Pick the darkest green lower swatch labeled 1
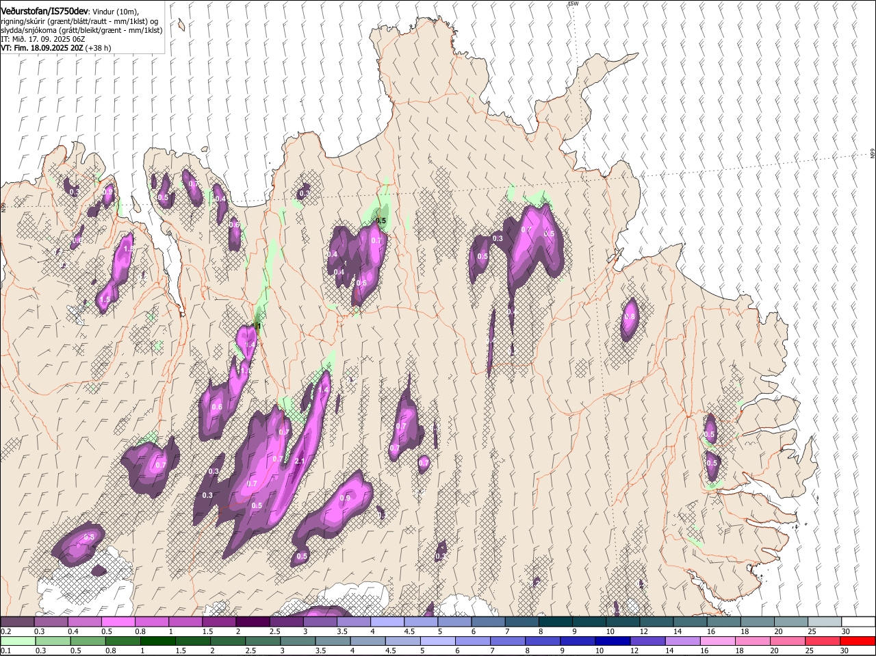This screenshot has width=876, height=656. point(157,641)
